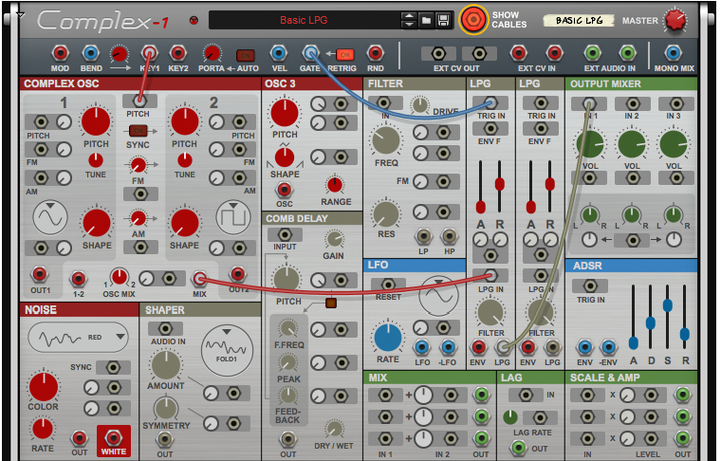Select oscillator 1 sine waveform display
Image resolution: width=721 pixels, height=461 pixels.
tap(50, 217)
